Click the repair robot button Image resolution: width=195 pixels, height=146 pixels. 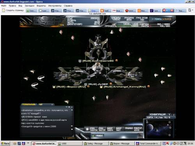click(137, 129)
